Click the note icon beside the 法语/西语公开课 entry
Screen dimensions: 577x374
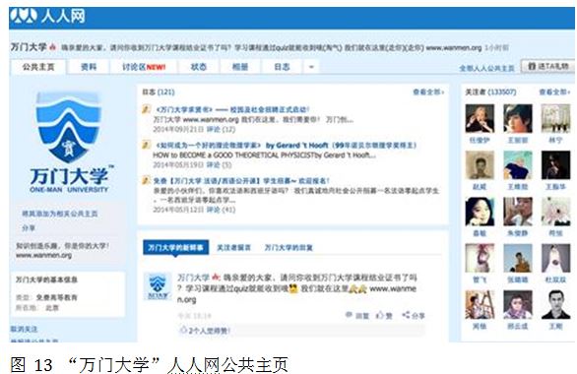pyautogui.click(x=146, y=180)
